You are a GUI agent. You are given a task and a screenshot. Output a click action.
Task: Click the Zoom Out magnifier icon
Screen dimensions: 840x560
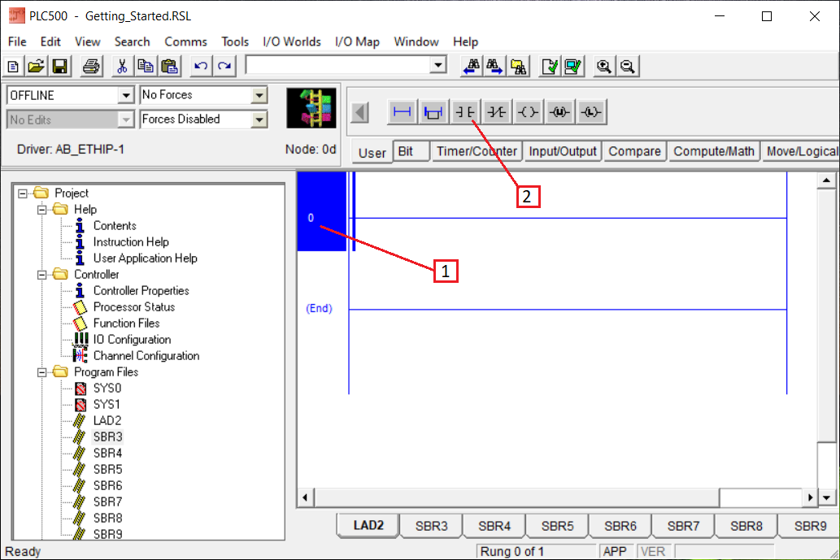(628, 67)
